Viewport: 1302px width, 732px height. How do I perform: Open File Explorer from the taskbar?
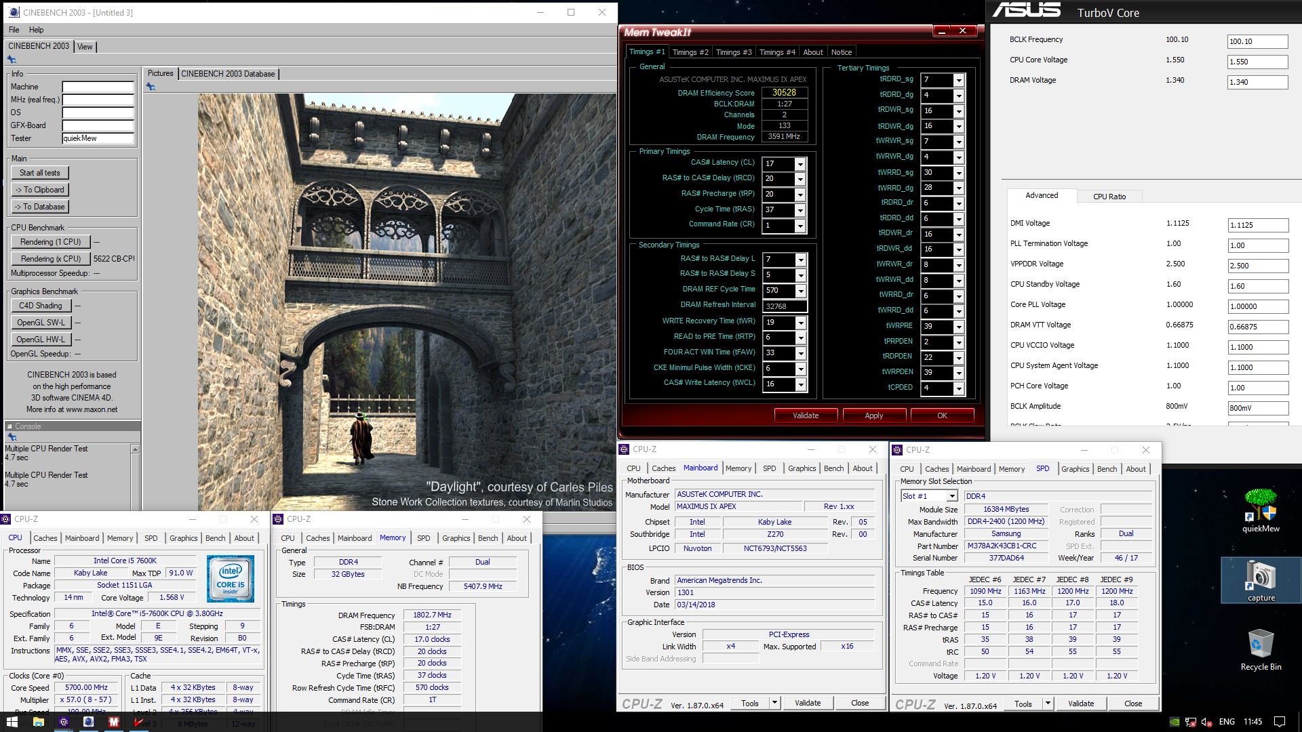click(38, 722)
